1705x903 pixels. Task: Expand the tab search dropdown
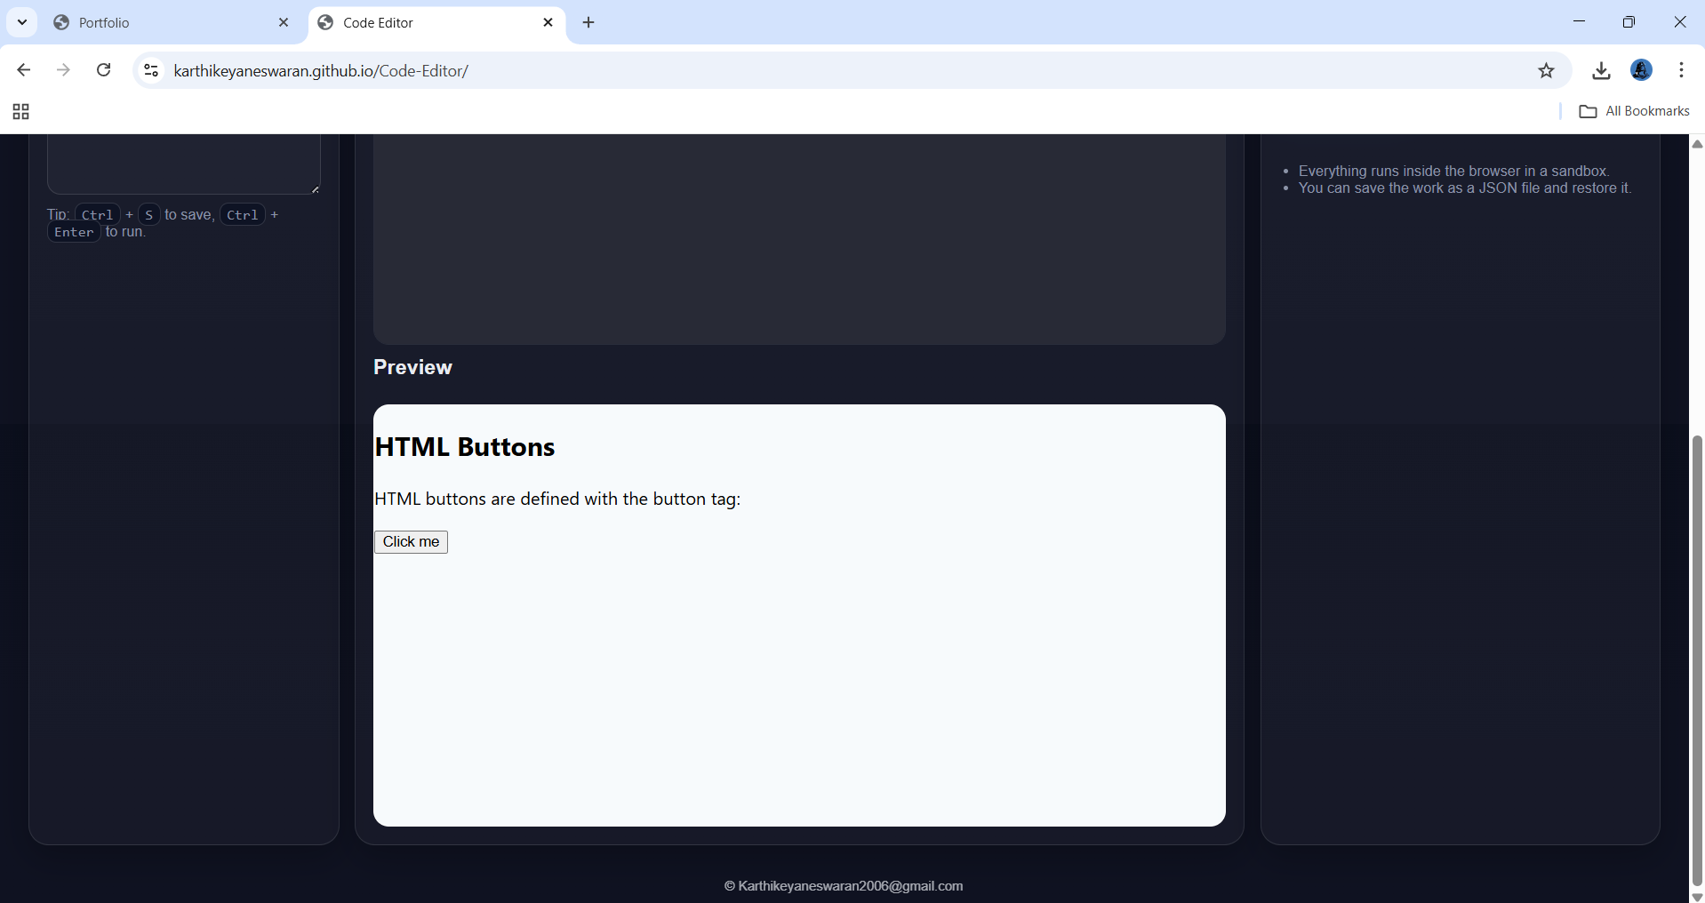22,22
